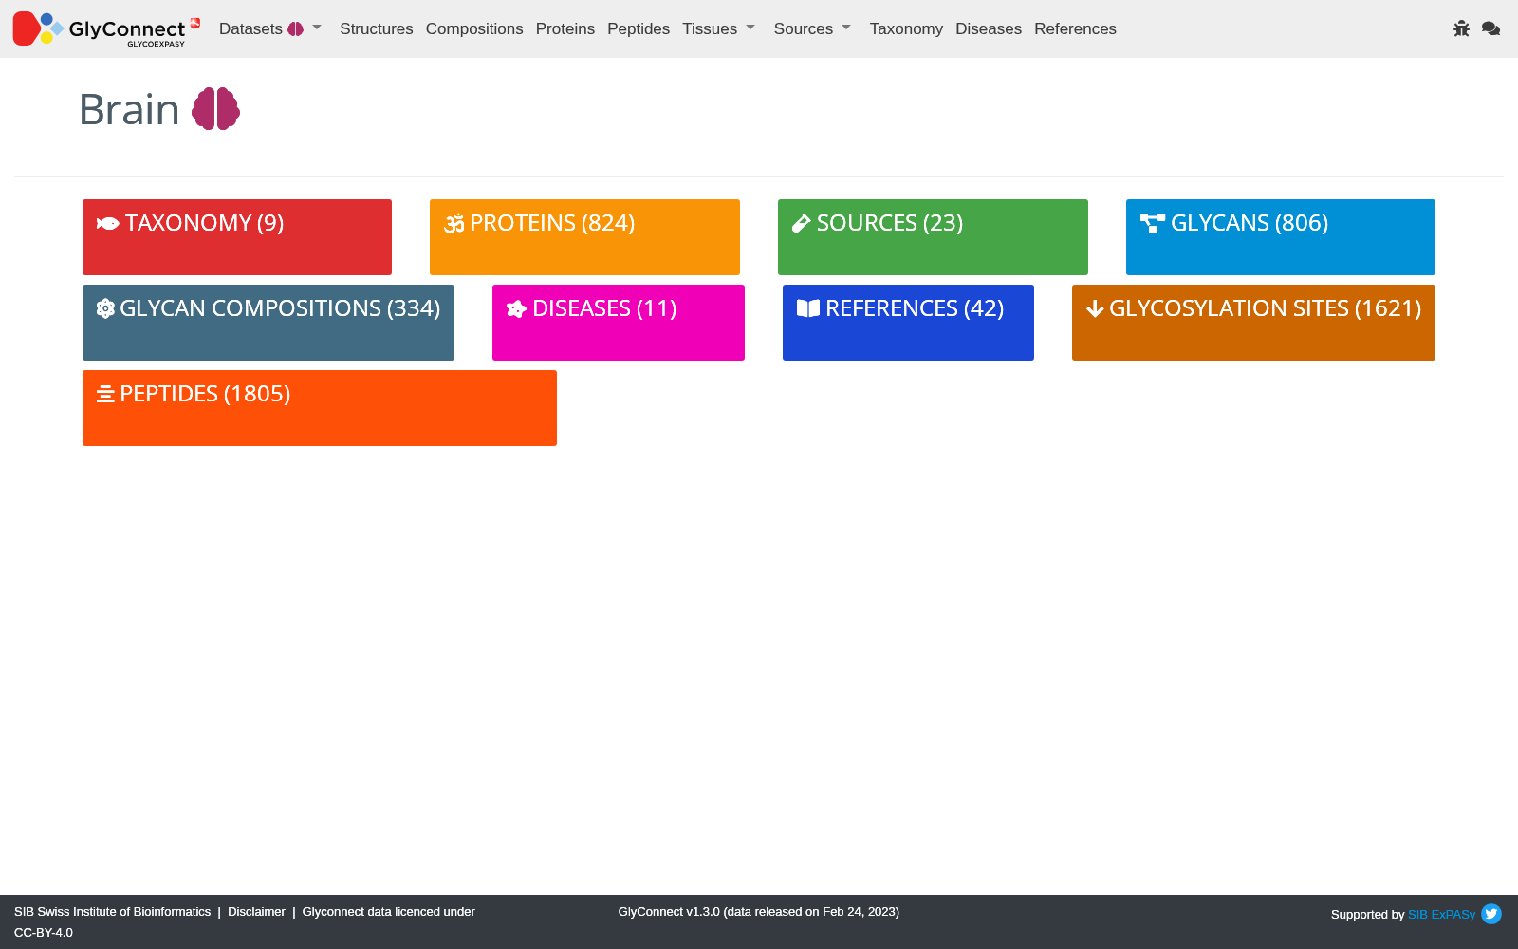The width and height of the screenshot is (1518, 949).
Task: Open the Disclaimer footer link
Action: [x=256, y=912]
